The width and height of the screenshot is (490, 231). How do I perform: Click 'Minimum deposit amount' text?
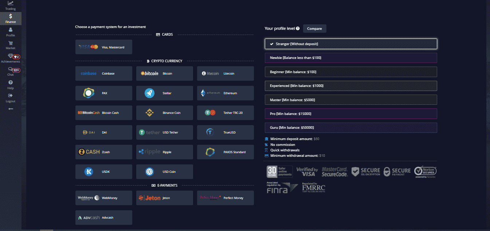tap(291, 139)
